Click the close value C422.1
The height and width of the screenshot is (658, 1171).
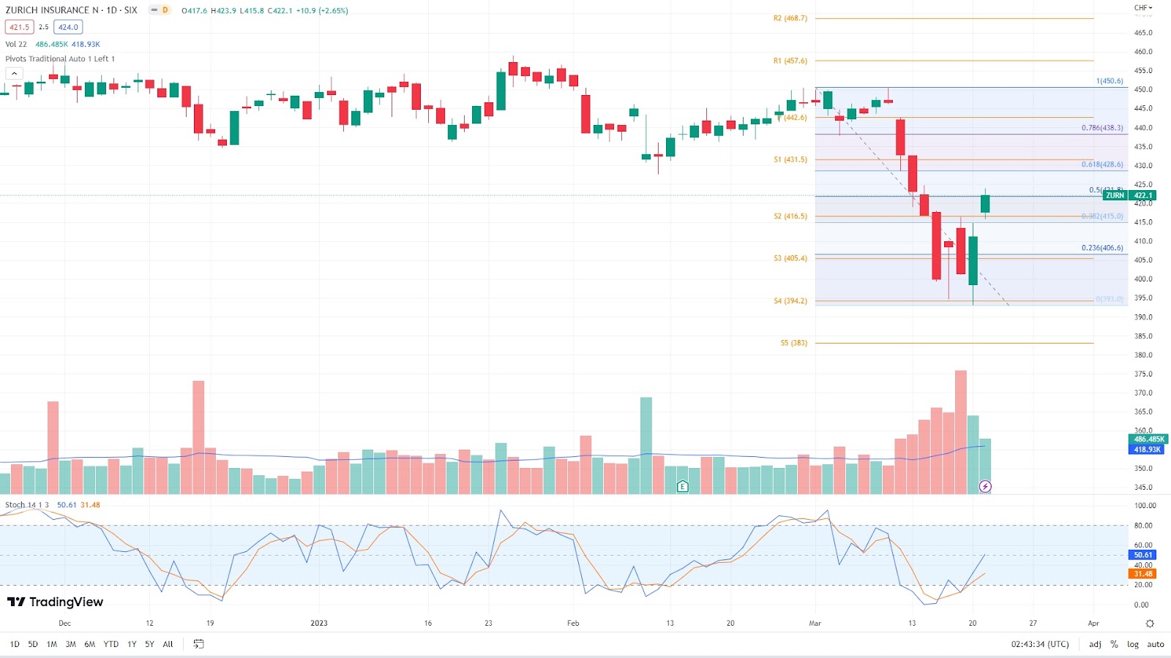point(280,11)
